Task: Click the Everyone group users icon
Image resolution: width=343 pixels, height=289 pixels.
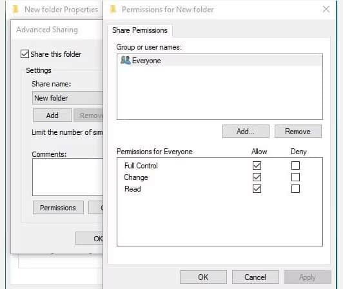Action: point(126,60)
